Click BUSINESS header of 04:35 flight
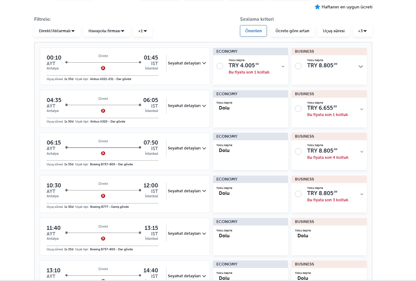The width and height of the screenshot is (416, 281). (329, 94)
